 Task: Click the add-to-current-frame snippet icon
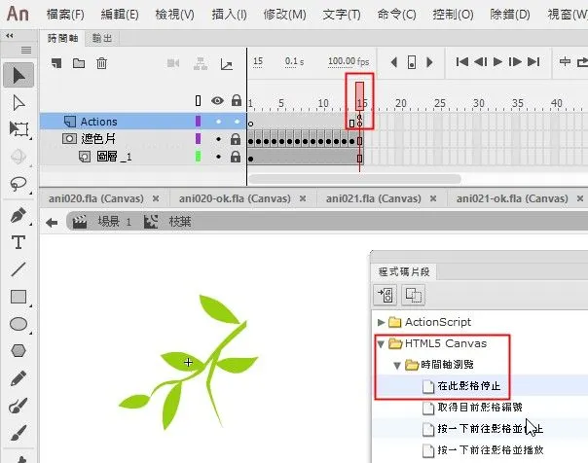(386, 295)
